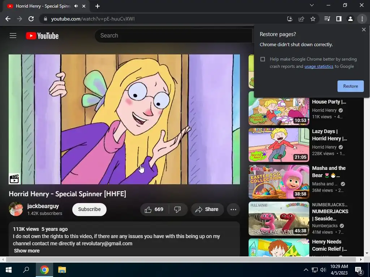Click the vertical scrollbar down arrow
Image resolution: width=370 pixels, height=277 pixels.
pos(367,254)
